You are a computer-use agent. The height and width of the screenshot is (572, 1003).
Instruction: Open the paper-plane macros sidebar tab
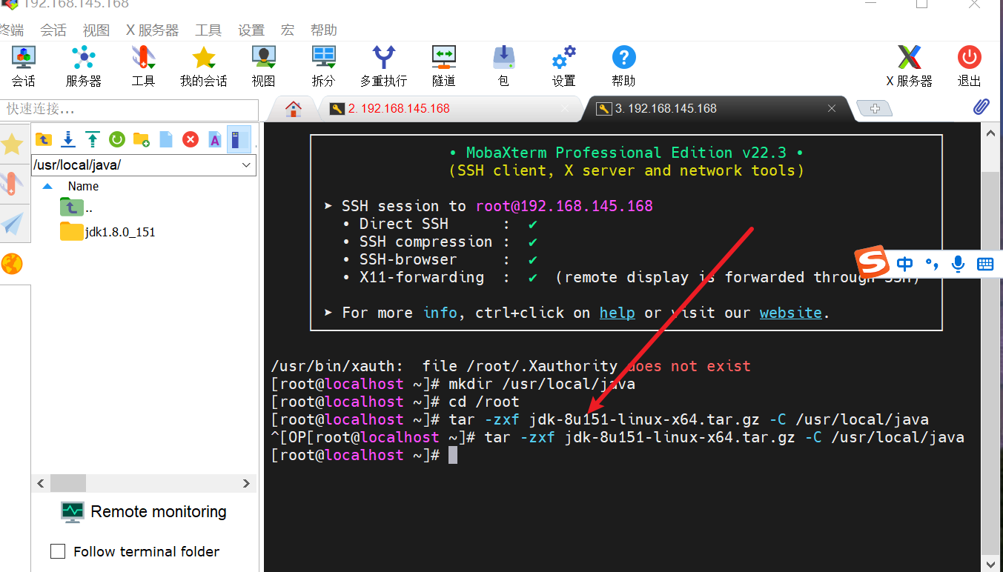pos(13,223)
